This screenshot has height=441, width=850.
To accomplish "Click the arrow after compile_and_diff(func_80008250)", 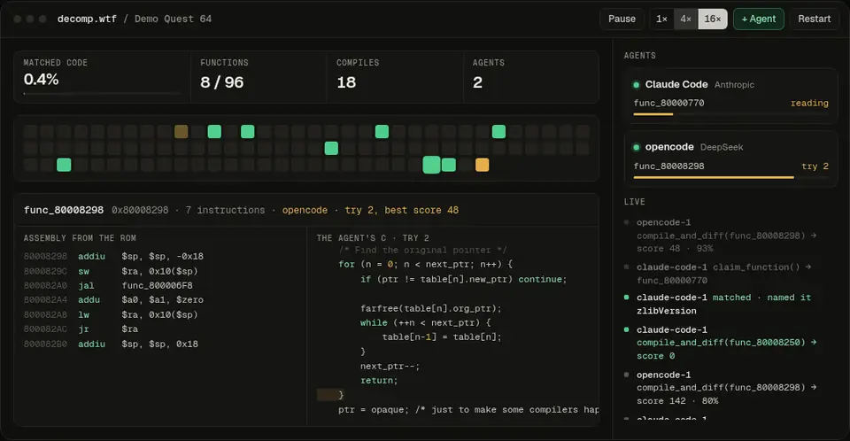I will (813, 343).
